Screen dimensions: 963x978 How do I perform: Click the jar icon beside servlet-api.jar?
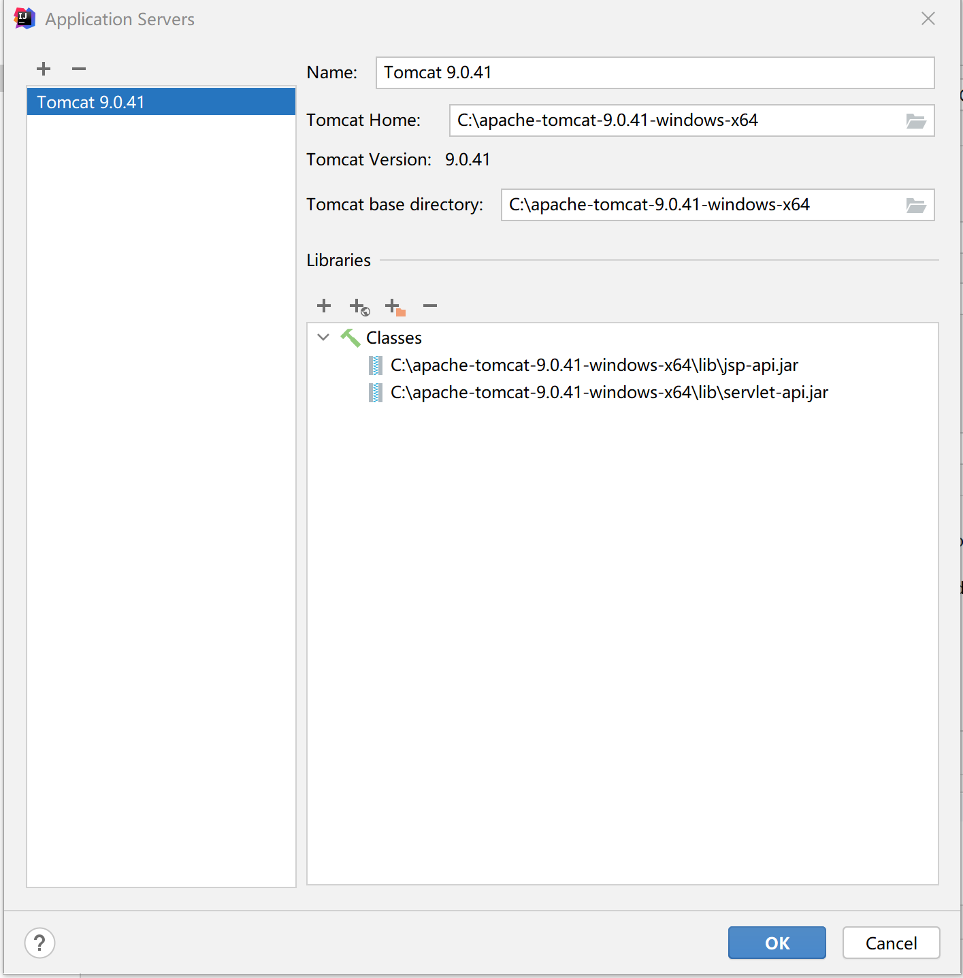375,393
